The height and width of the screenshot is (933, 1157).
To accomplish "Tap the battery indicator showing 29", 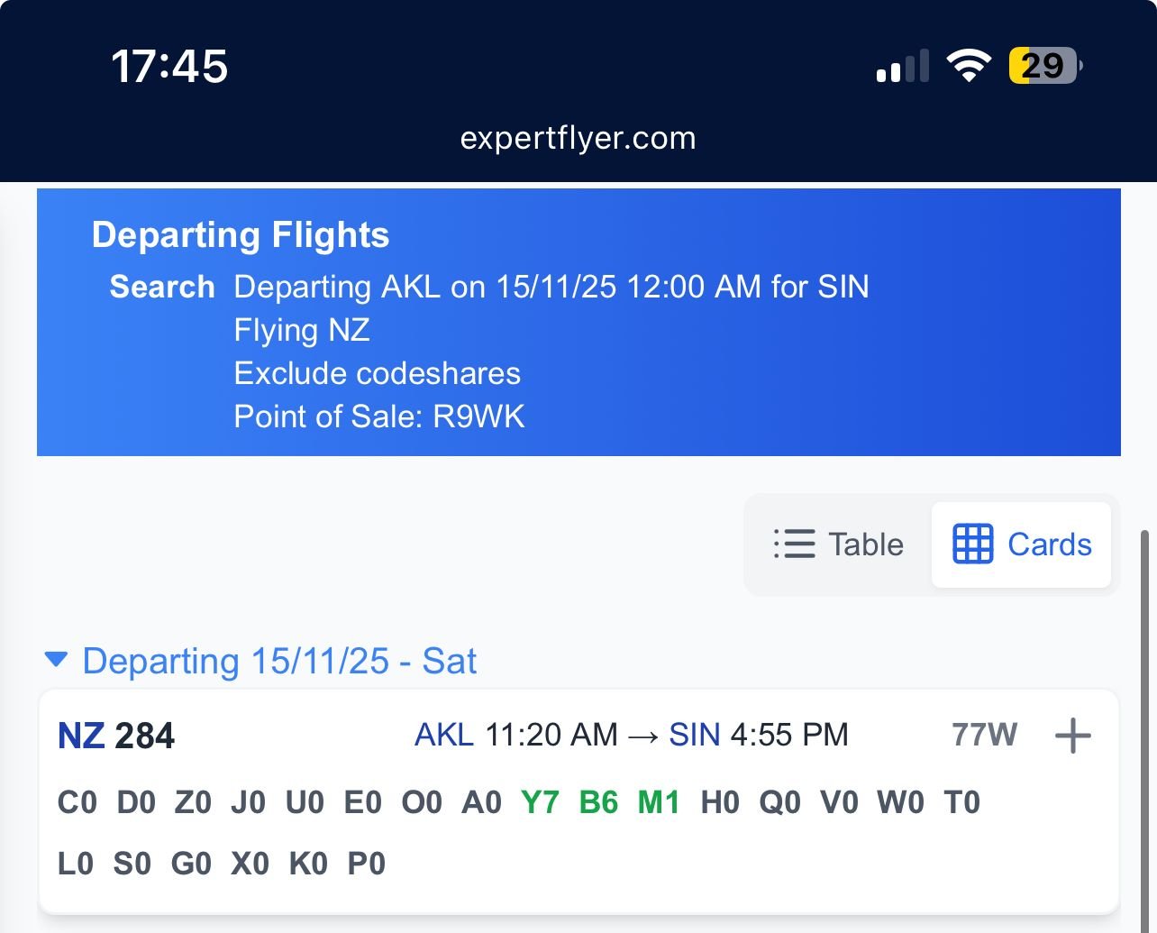I will 1043,66.
